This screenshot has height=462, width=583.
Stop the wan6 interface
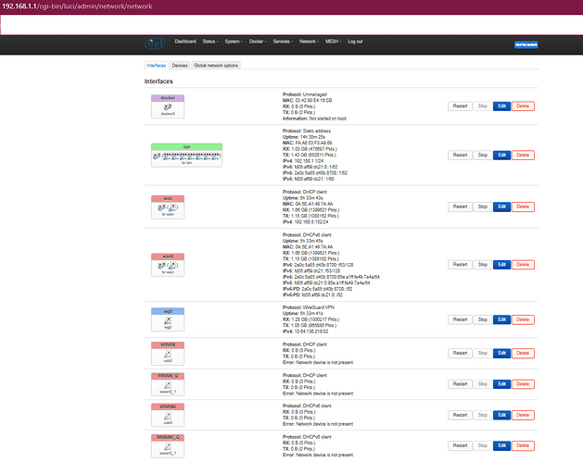pyautogui.click(x=483, y=265)
